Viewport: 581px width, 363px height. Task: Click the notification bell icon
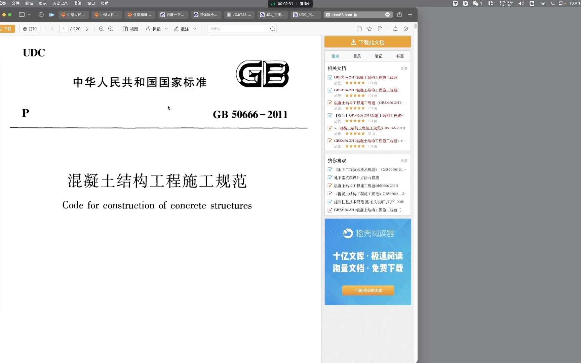point(395,29)
